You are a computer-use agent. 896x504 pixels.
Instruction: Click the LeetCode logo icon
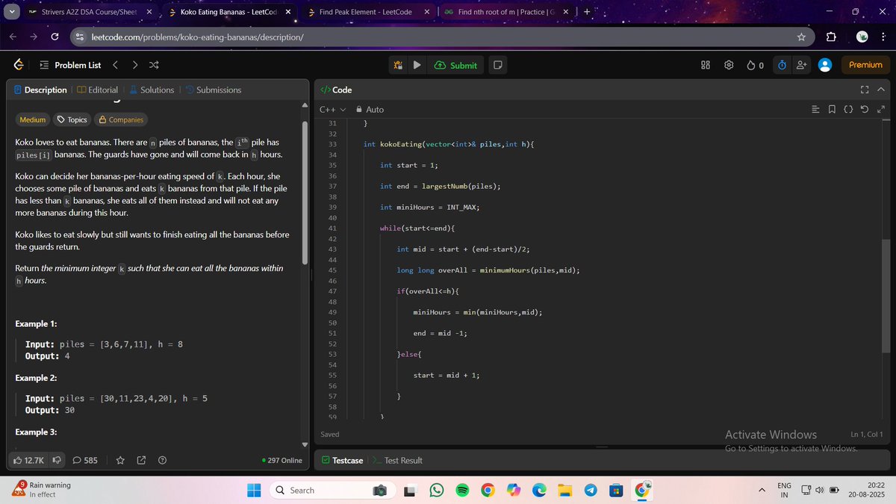18,65
